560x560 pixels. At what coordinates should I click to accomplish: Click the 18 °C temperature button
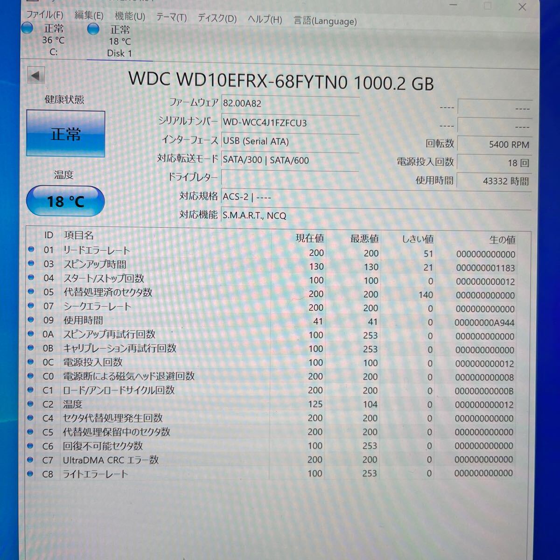pyautogui.click(x=65, y=201)
